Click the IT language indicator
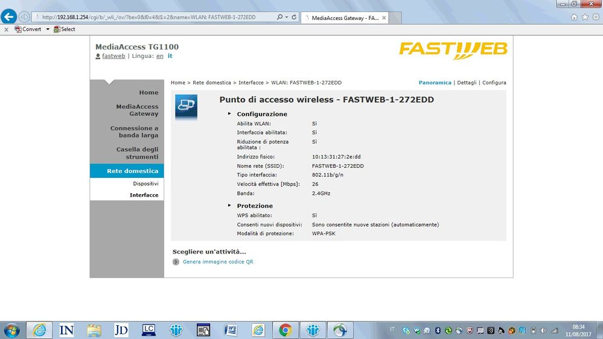This screenshot has height=339, width=603. pos(392,329)
